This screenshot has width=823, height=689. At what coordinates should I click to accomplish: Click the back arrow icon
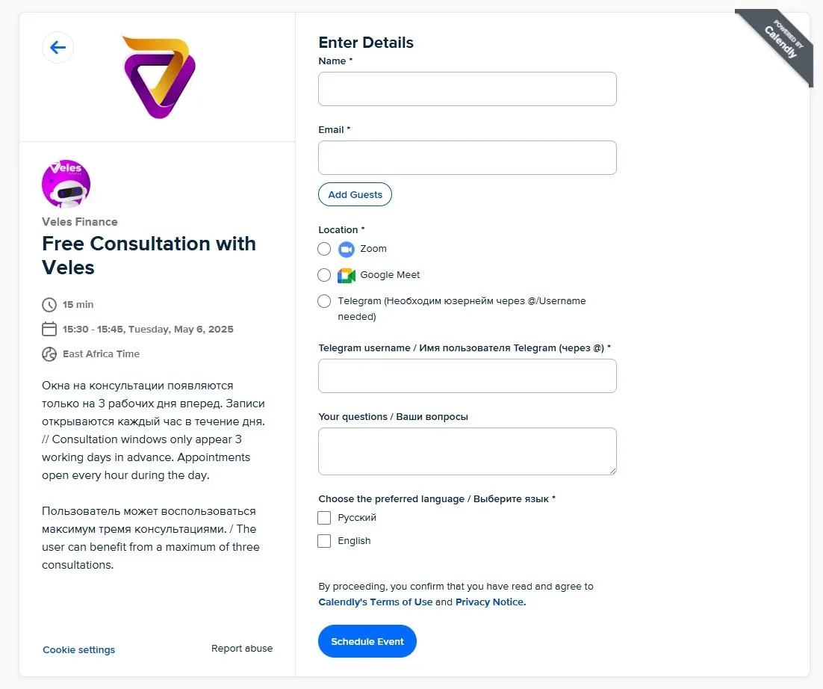point(58,48)
